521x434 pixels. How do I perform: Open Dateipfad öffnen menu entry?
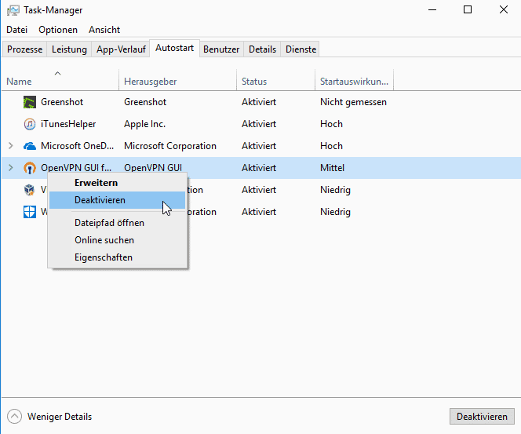tap(109, 223)
